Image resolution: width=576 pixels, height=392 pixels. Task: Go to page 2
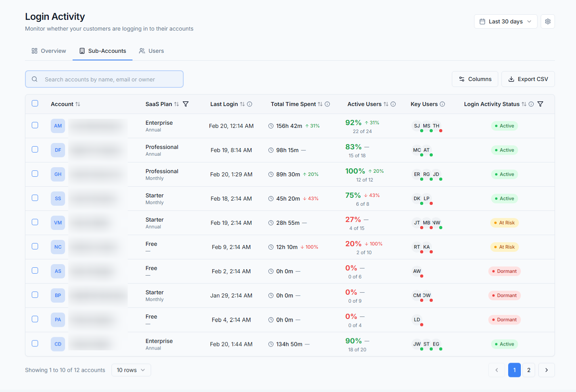pyautogui.click(x=529, y=370)
